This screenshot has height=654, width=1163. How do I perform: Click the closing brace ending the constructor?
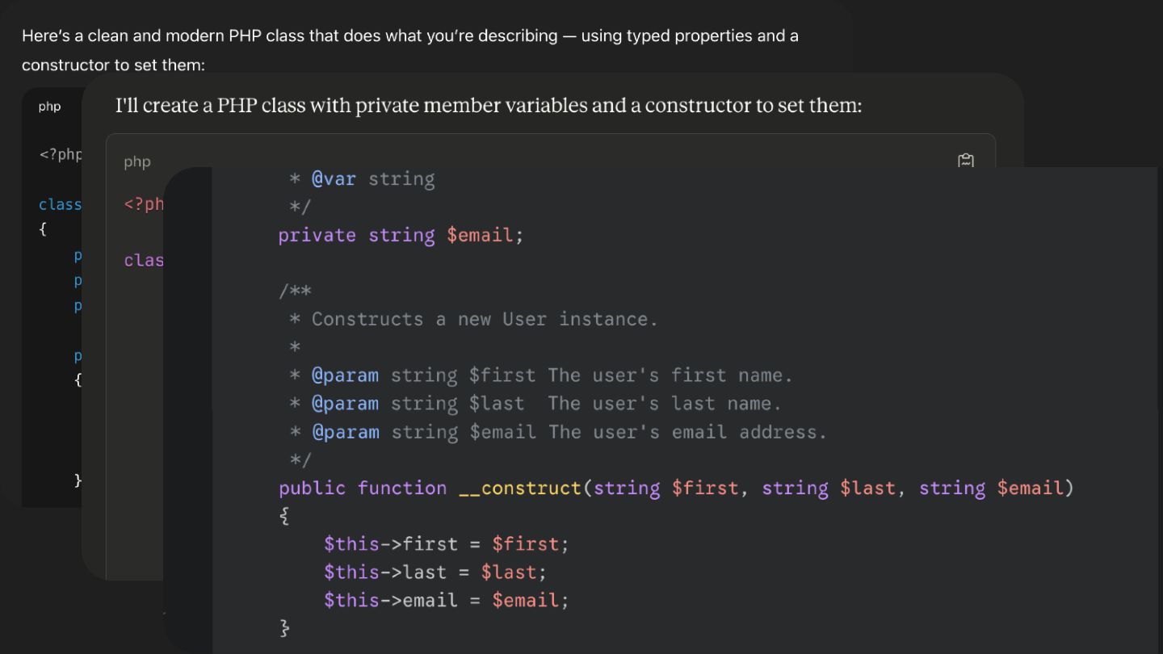click(284, 628)
